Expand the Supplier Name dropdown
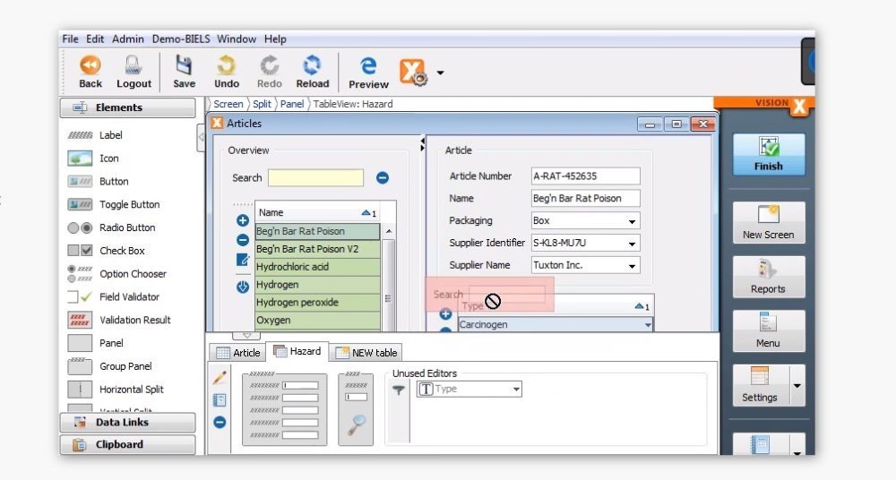The width and height of the screenshot is (896, 480). pos(632,266)
